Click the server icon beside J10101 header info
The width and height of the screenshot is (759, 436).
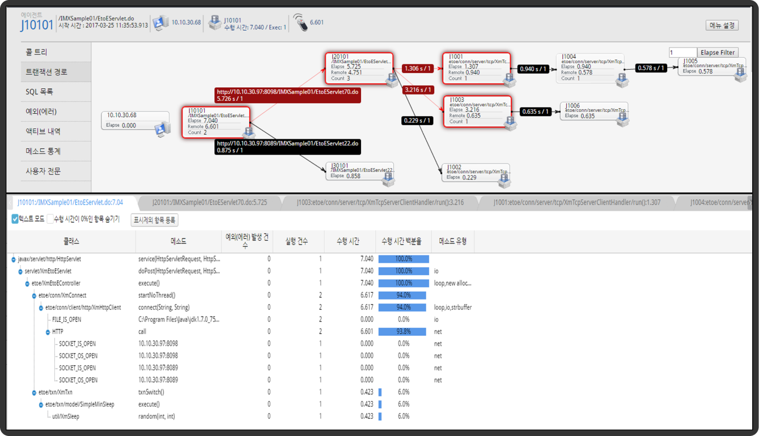(x=214, y=23)
